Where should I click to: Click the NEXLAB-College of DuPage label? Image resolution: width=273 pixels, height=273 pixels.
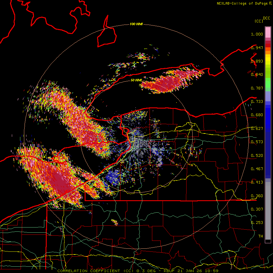[243, 3]
